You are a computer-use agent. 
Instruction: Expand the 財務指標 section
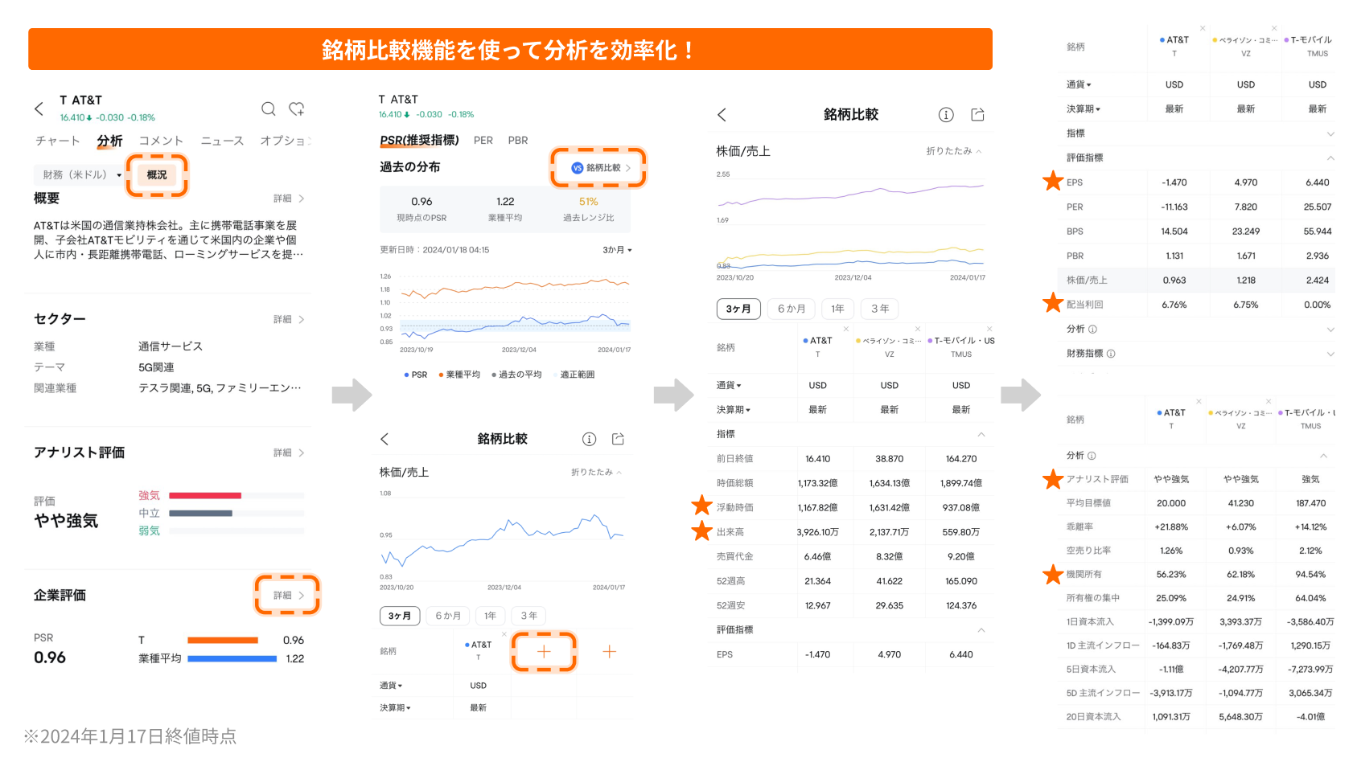pyautogui.click(x=1330, y=354)
